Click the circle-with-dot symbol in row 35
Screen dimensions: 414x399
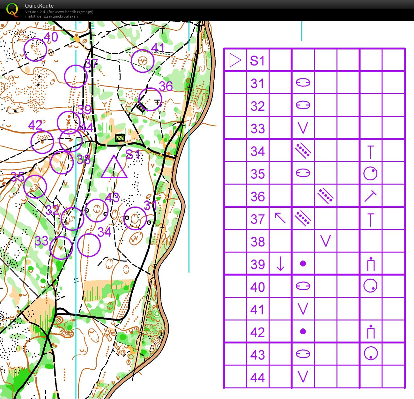point(370,173)
